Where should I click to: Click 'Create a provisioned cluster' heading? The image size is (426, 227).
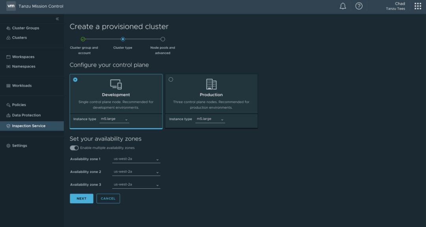point(119,26)
